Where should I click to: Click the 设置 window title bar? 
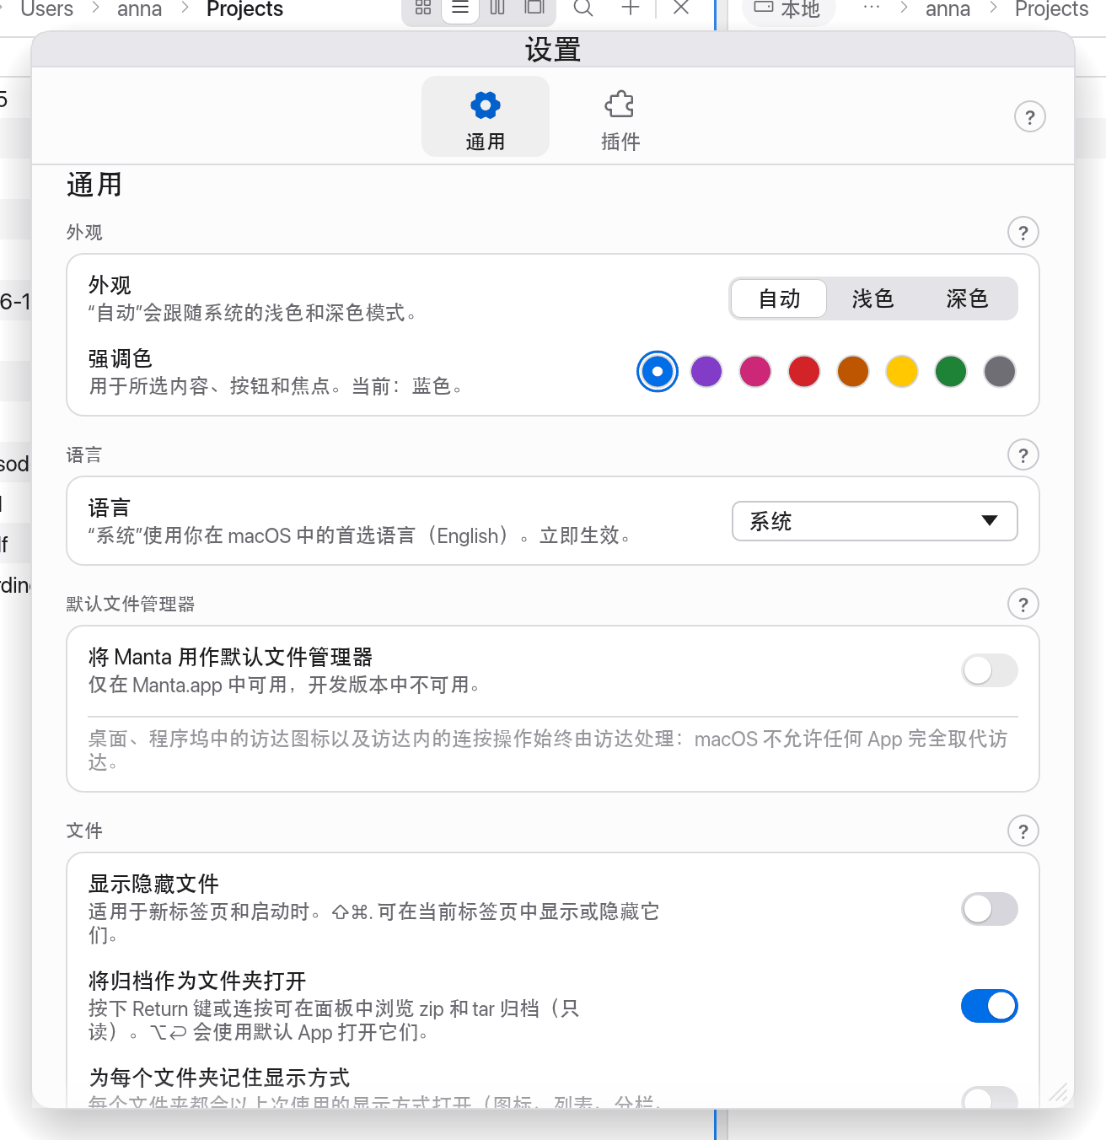point(553,50)
